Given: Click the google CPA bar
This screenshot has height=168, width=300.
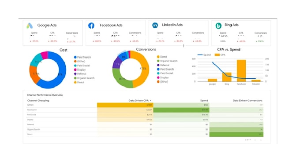Looking at the screenshot, I should [212, 80].
